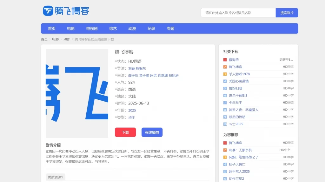Viewport: 325px width, 182px height.
Task: Click the movie poster thumbnail
Action: coord(77,93)
